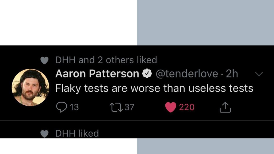Unlike the tweet via the red heart

[x=171, y=107]
